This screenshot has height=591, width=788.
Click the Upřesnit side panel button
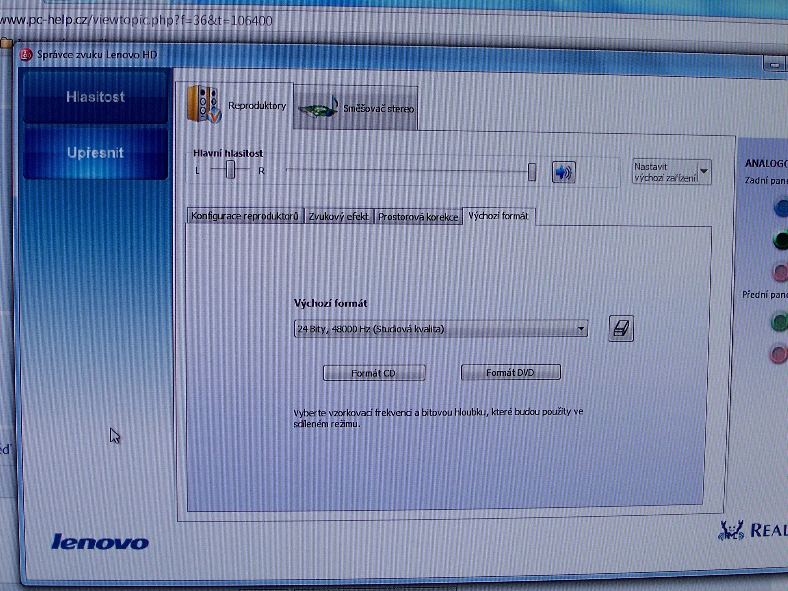point(95,153)
